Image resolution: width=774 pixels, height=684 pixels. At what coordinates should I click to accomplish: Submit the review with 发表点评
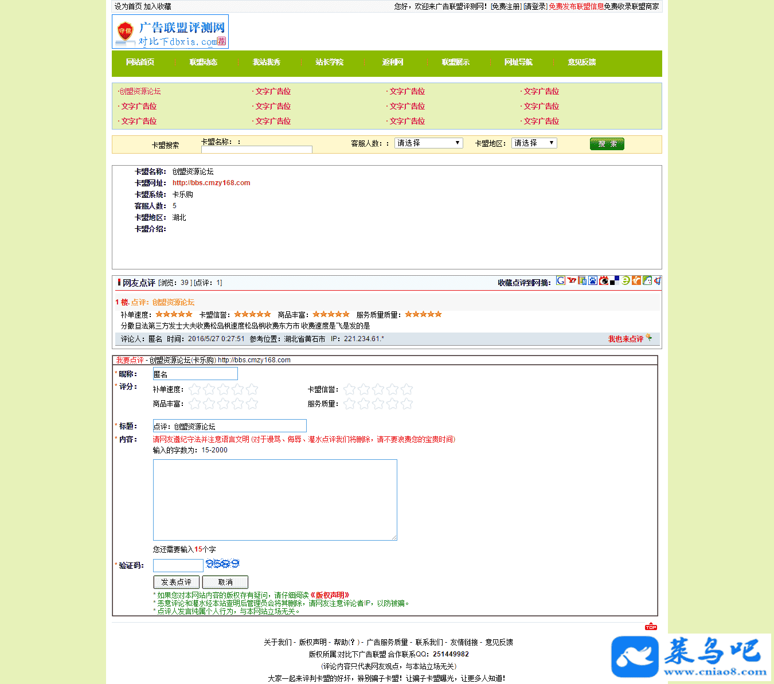click(x=177, y=582)
